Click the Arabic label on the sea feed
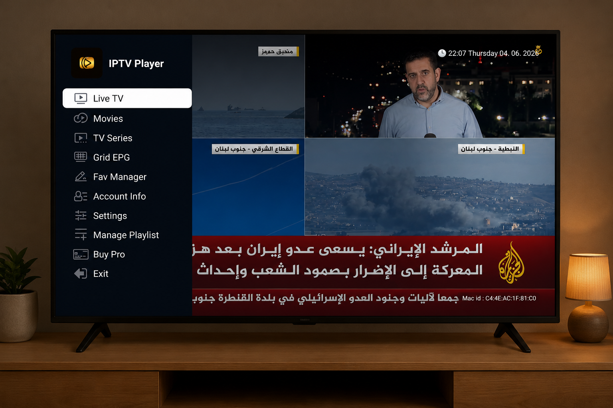 click(278, 51)
